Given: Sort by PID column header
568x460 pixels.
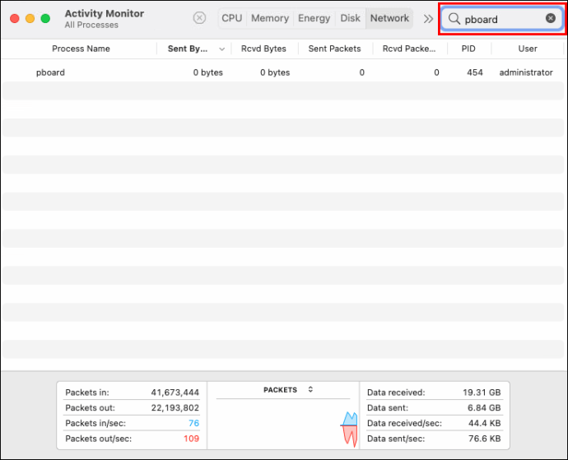Looking at the screenshot, I should (x=468, y=49).
